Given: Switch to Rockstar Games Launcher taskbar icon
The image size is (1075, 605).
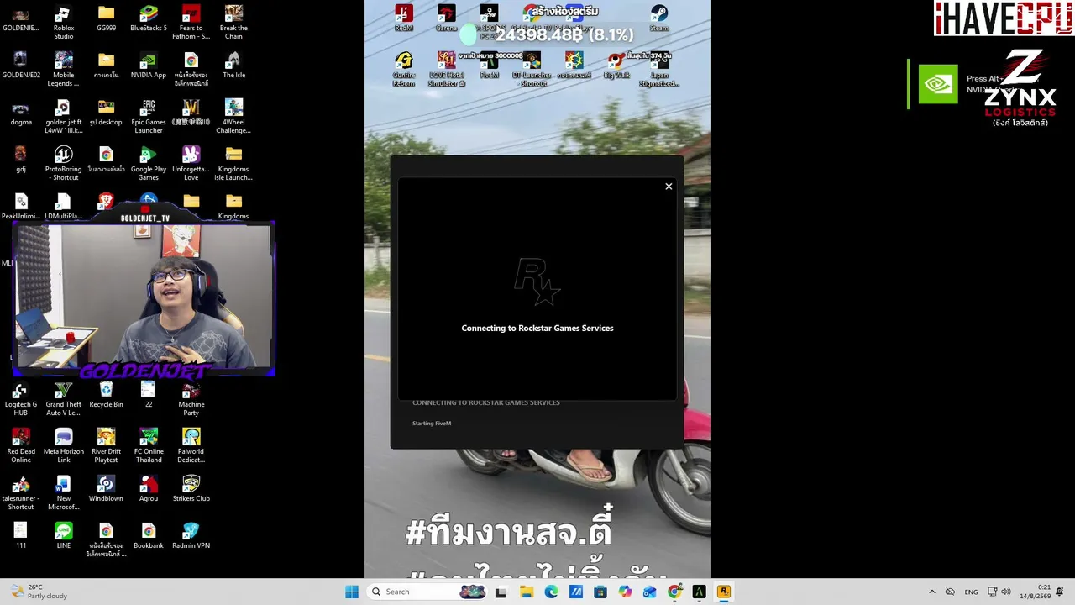Looking at the screenshot, I should click(x=723, y=592).
